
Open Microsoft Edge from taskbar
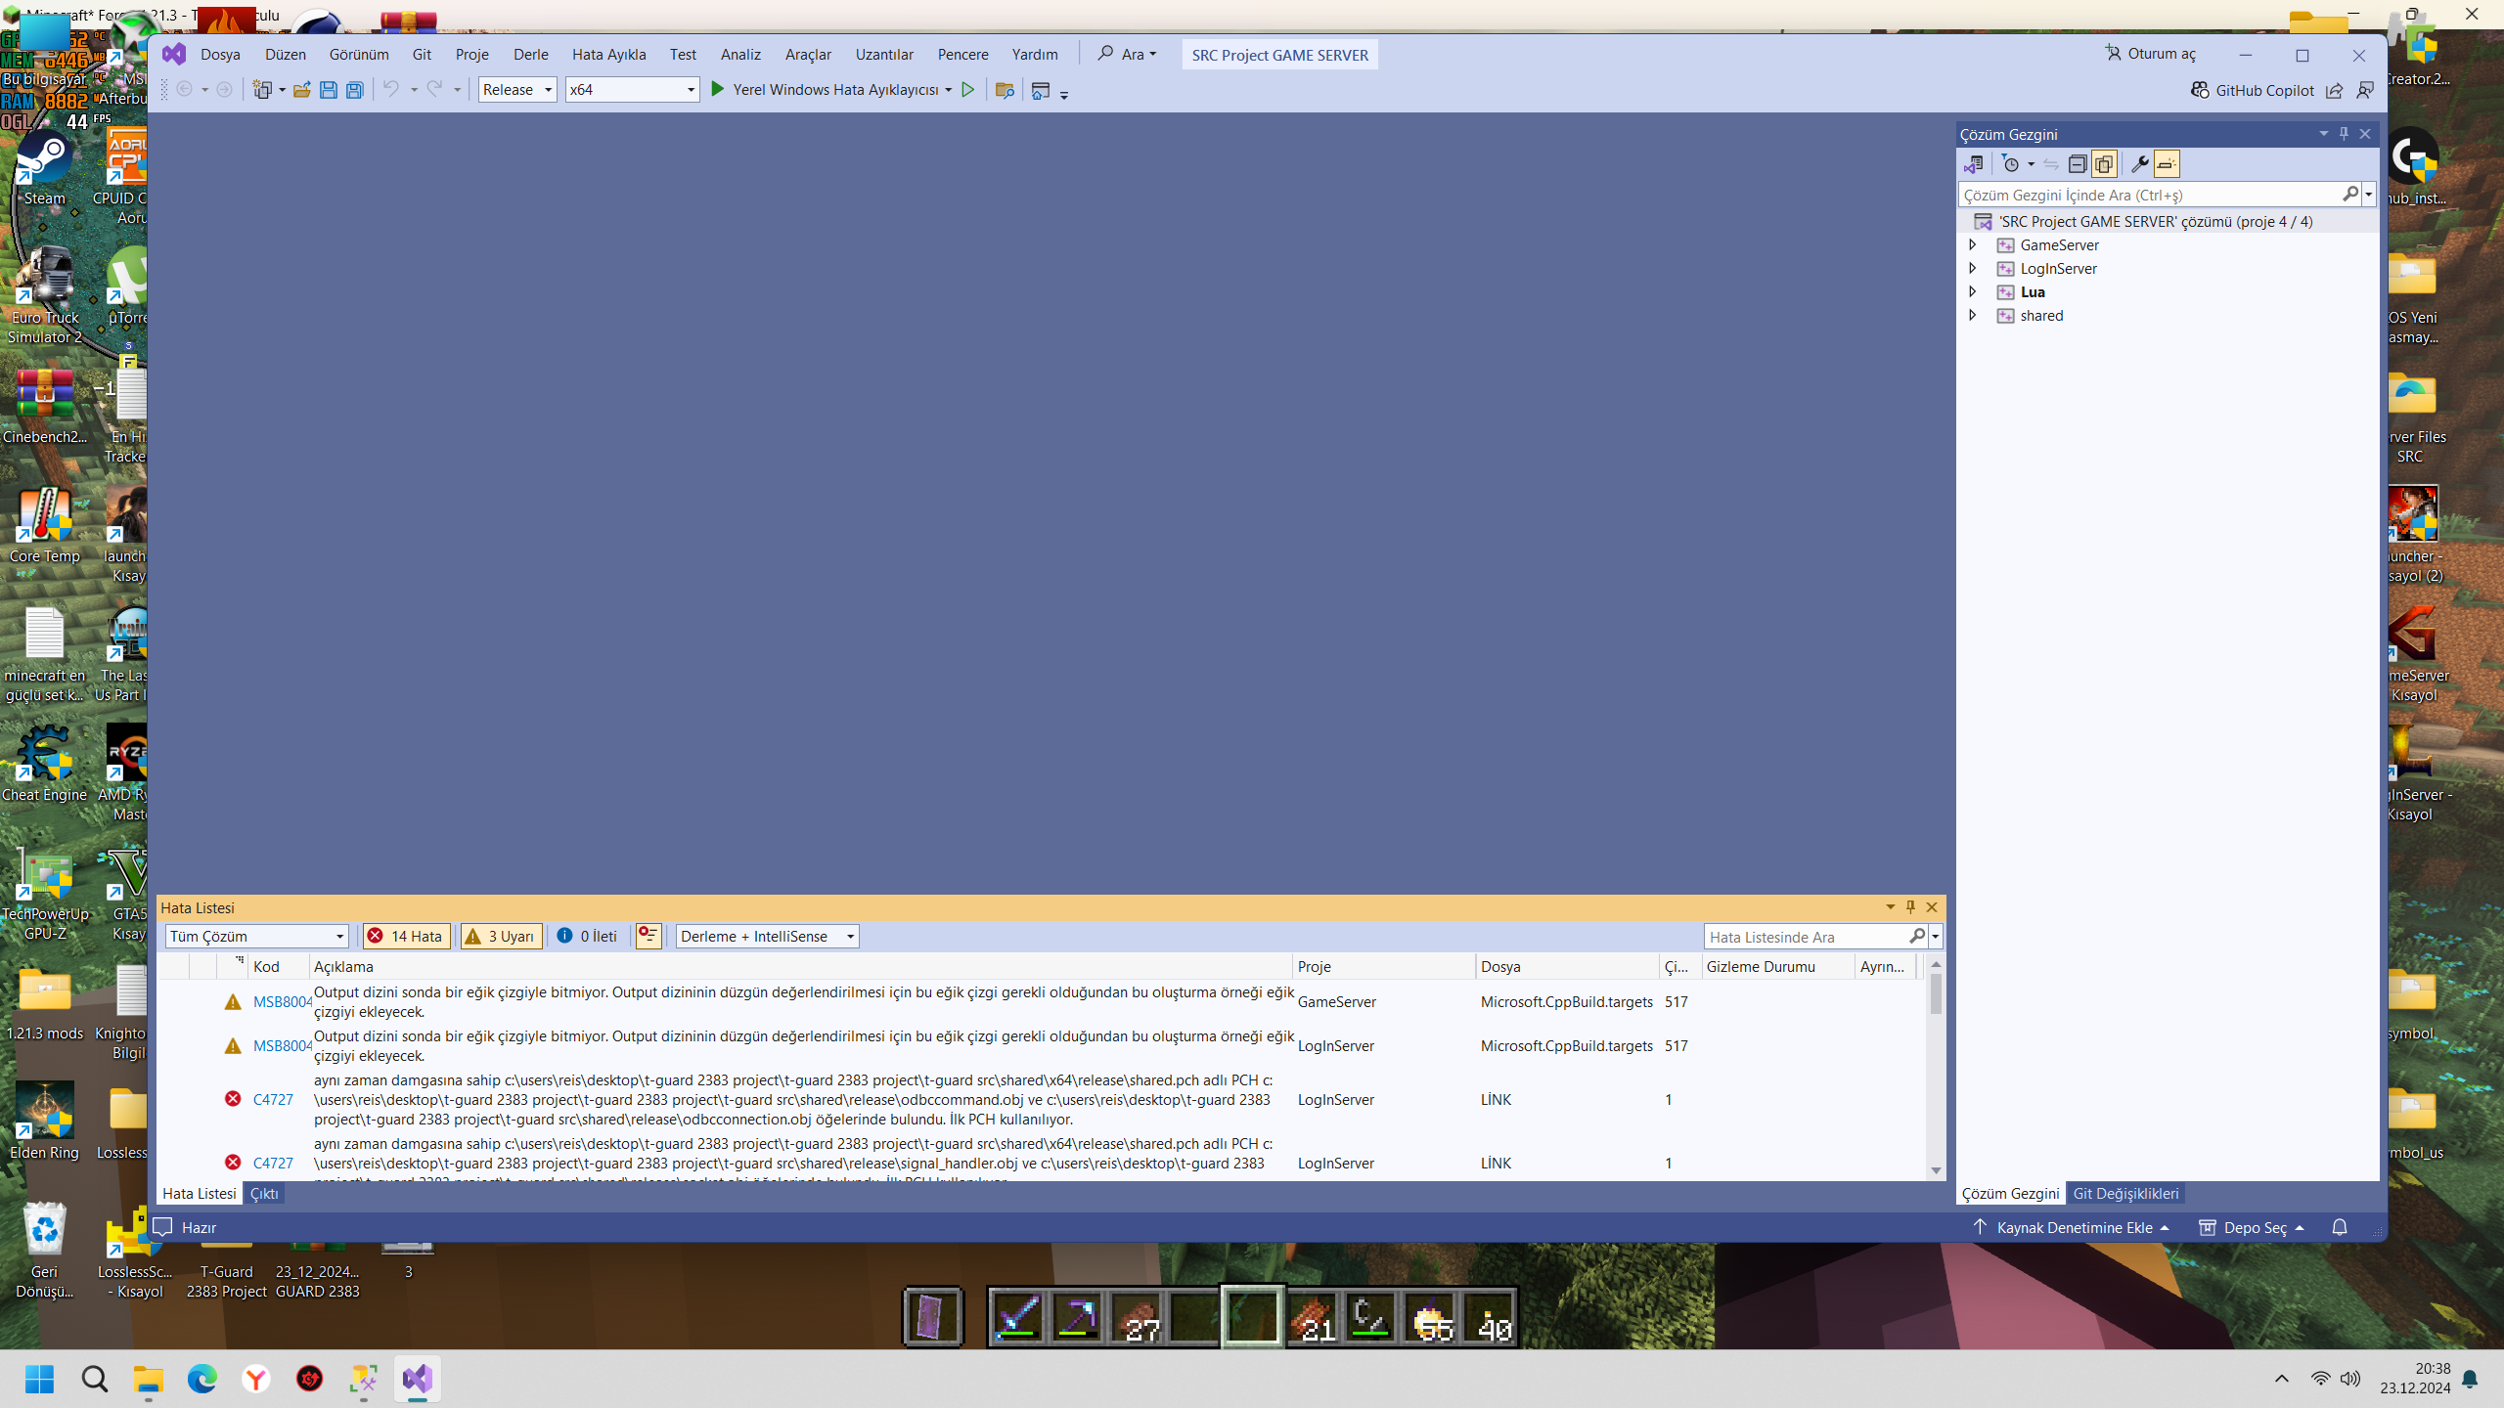point(202,1379)
